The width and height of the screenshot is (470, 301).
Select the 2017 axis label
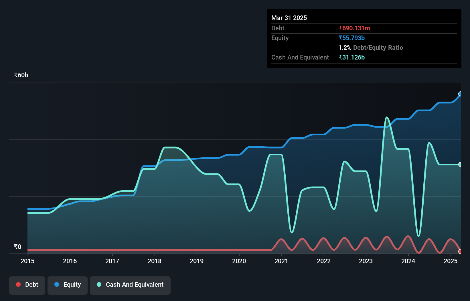112,261
